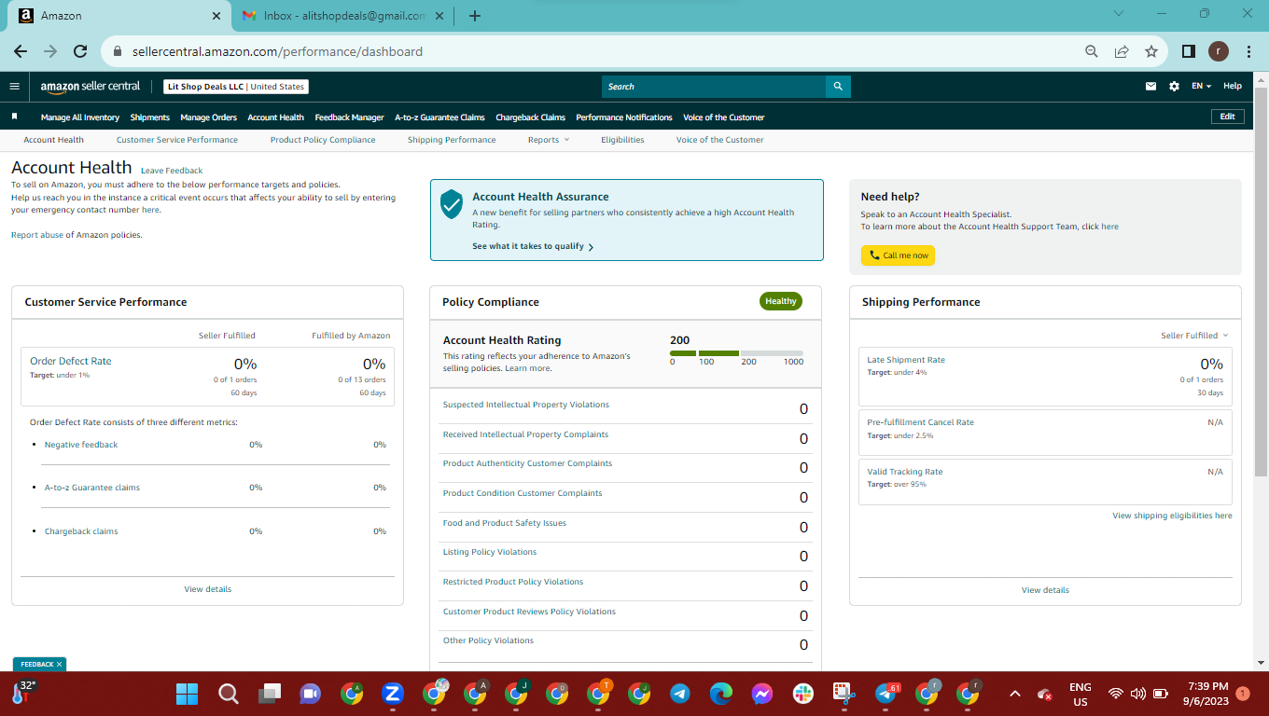This screenshot has width=1269, height=716.
Task: Open the Seller Central settings gear
Action: (1174, 86)
